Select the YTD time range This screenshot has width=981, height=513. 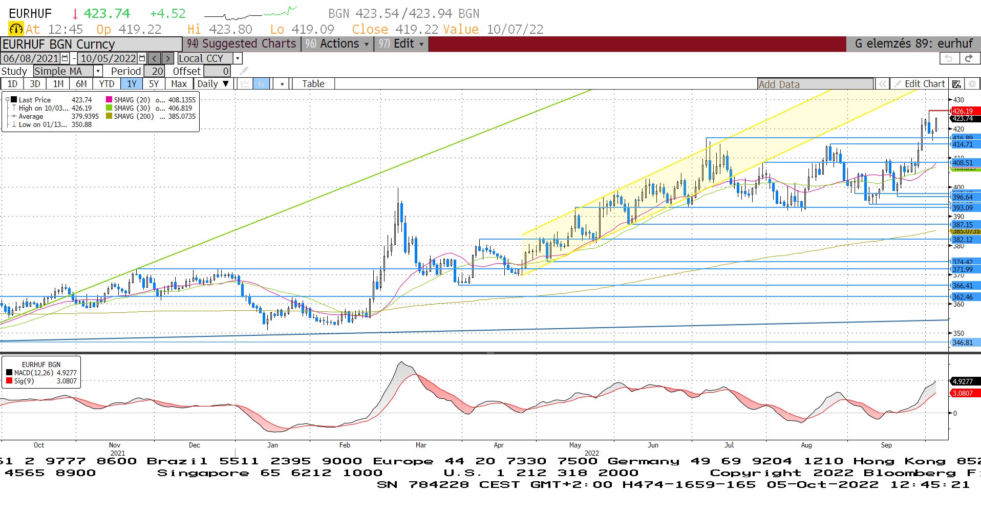click(106, 84)
